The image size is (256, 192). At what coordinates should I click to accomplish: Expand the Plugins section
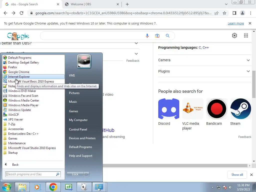[x=204, y=71]
